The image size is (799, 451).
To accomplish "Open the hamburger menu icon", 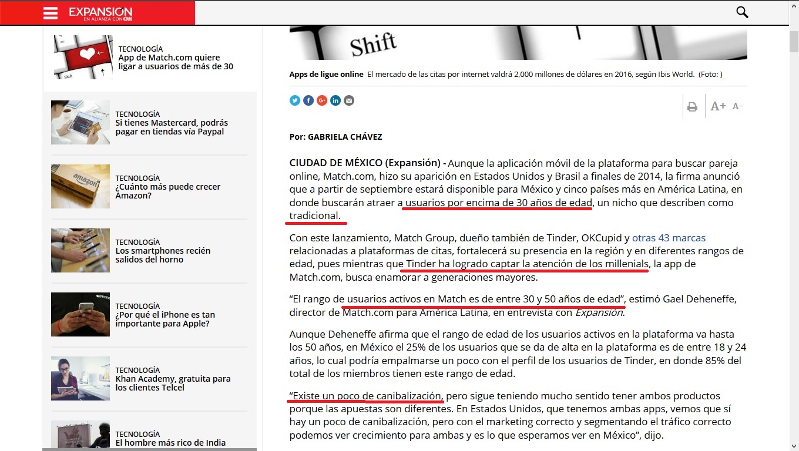I will click(x=51, y=13).
